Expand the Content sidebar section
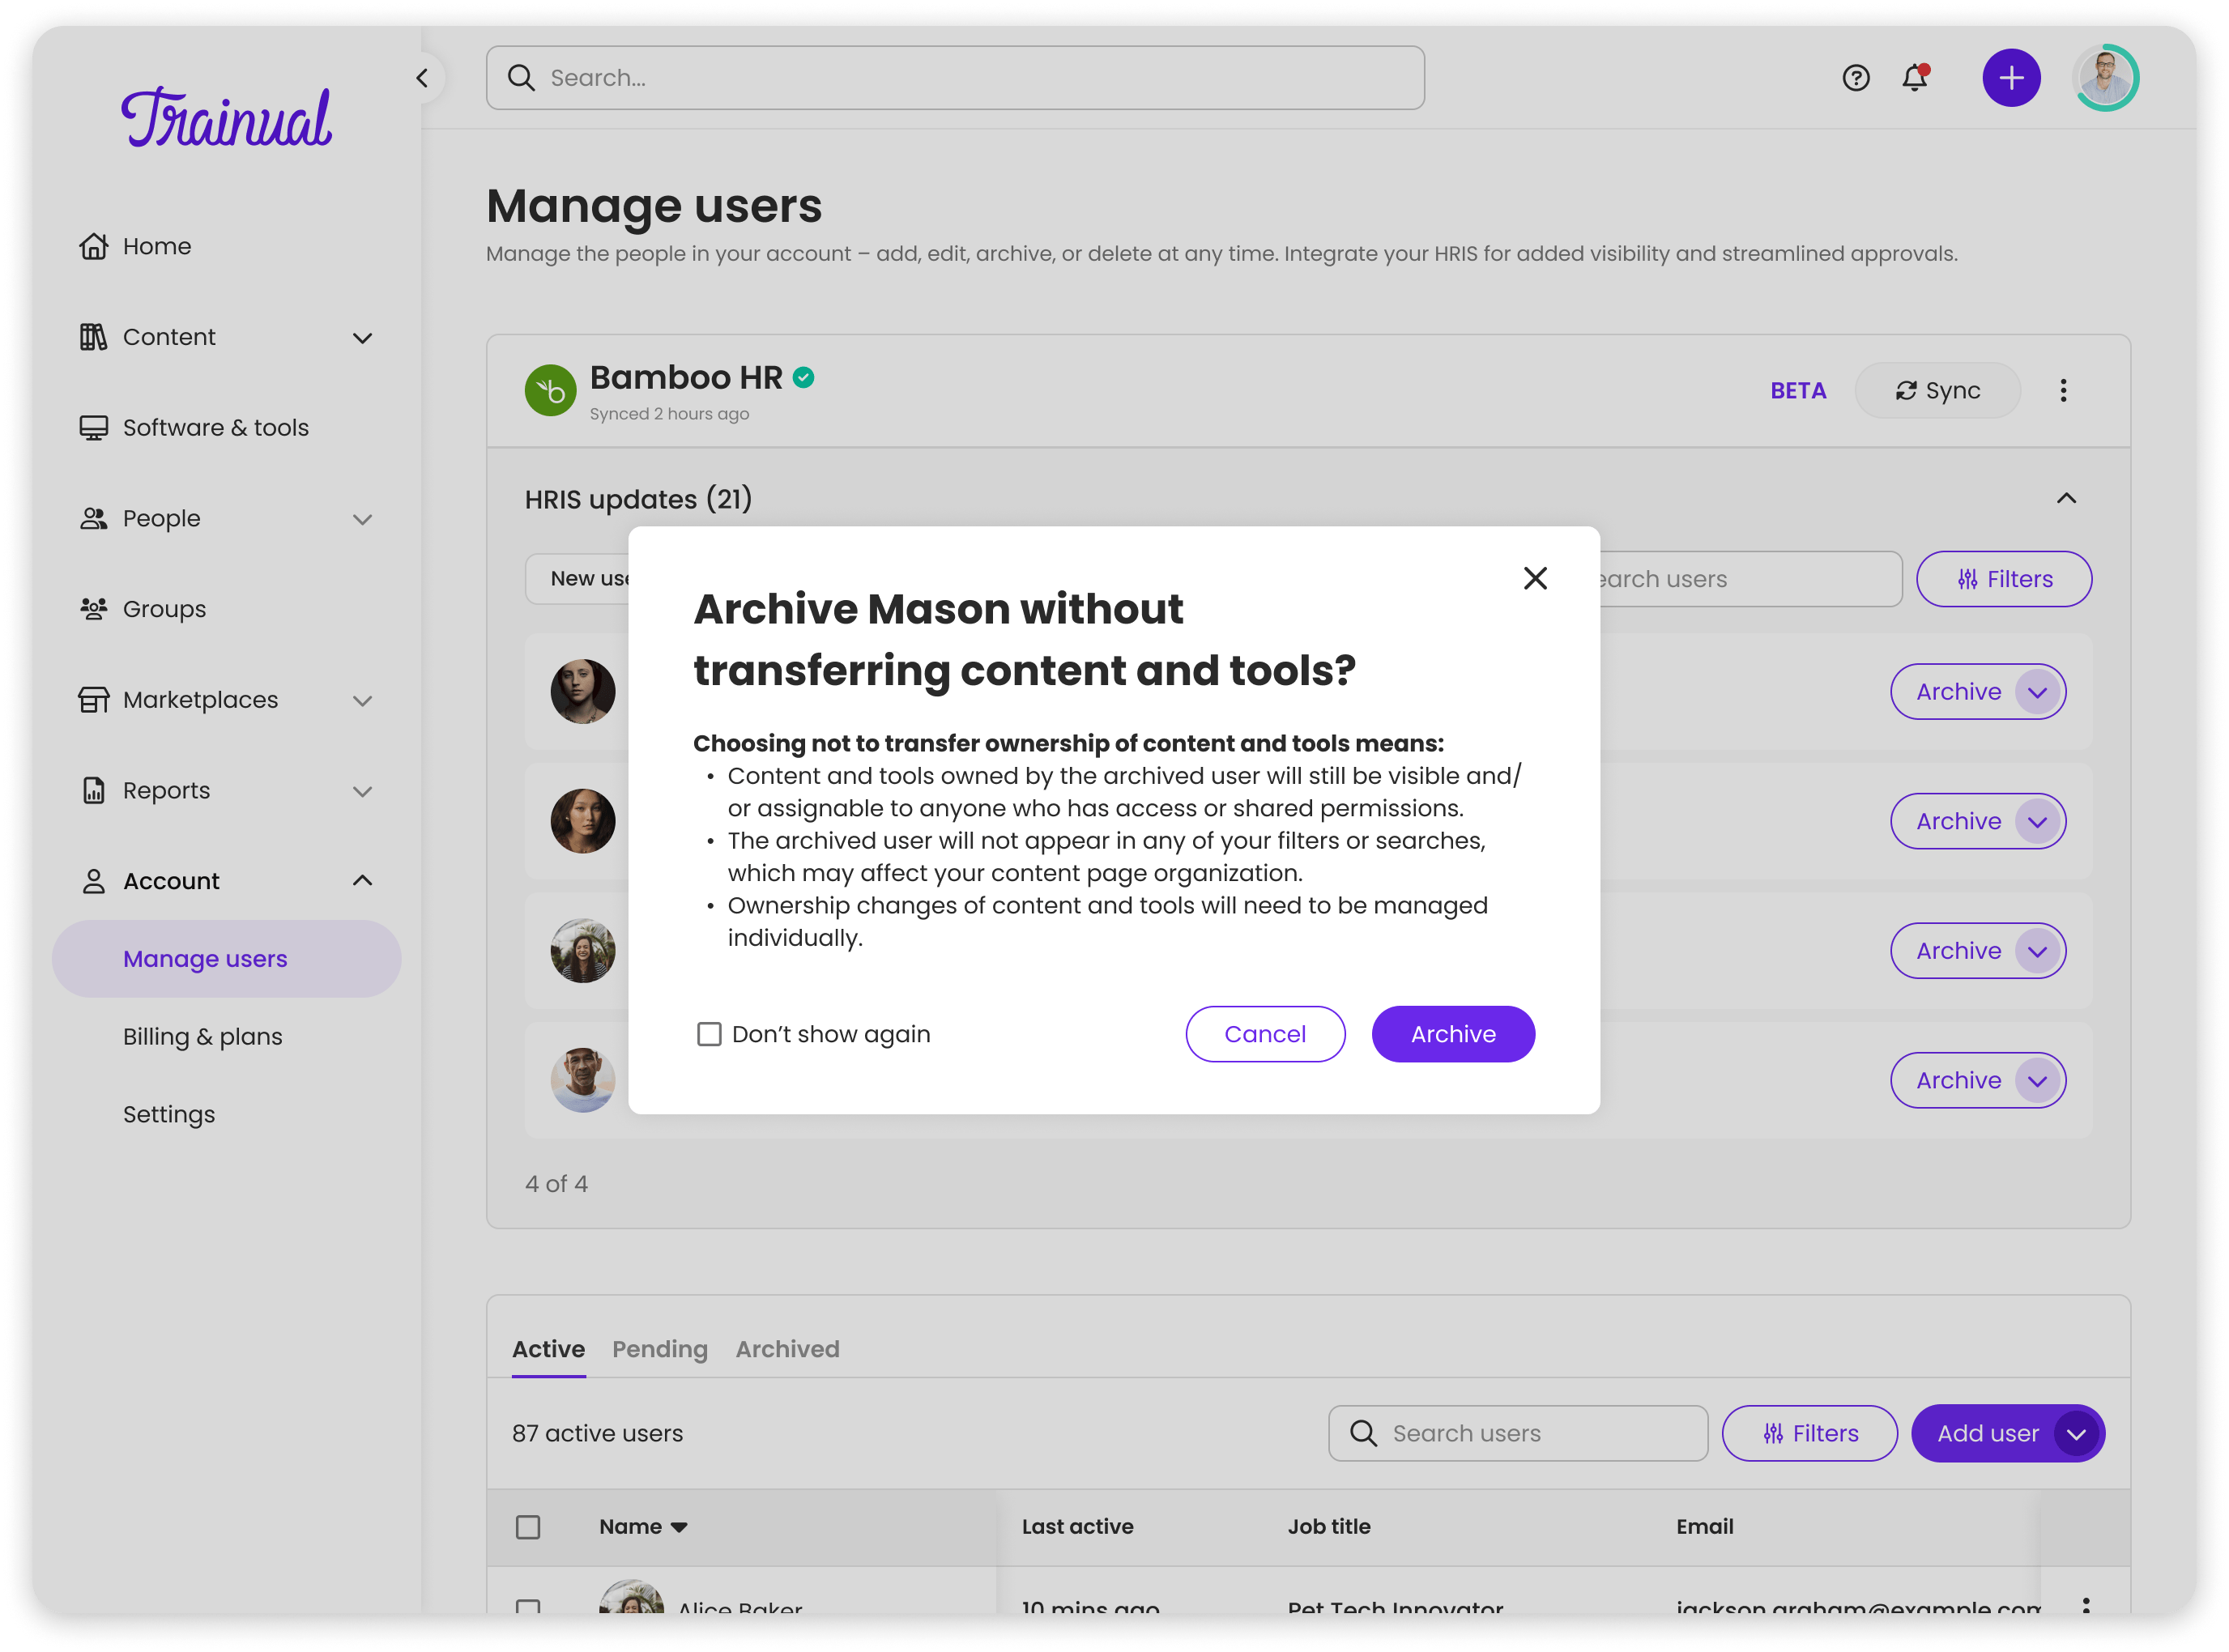This screenshot has width=2229, height=1652. pyautogui.click(x=362, y=338)
